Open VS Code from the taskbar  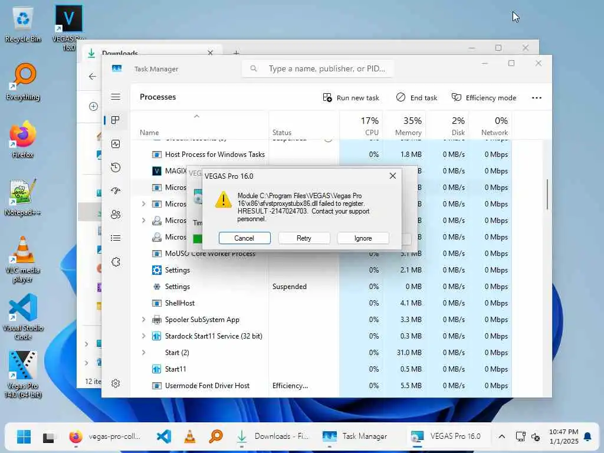(164, 437)
